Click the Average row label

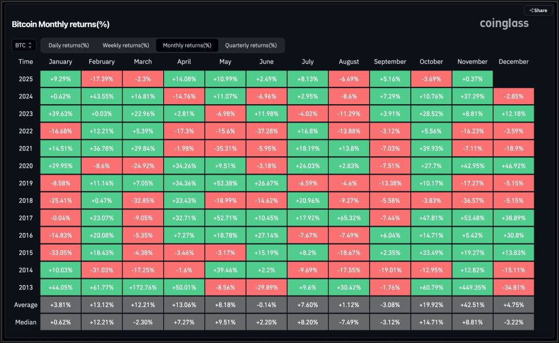(x=25, y=305)
